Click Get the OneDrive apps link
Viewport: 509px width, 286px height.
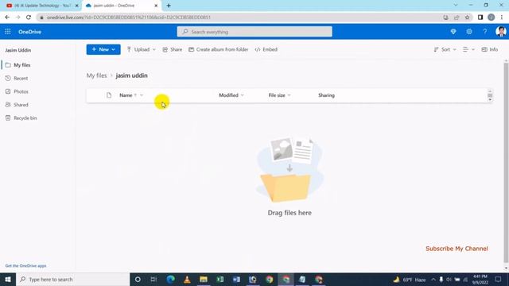point(25,266)
